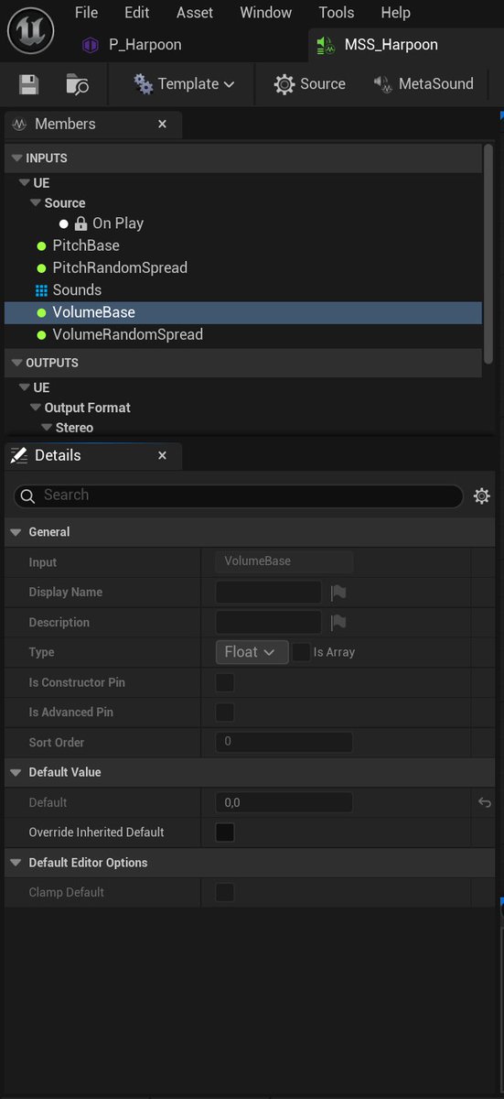
Task: Collapse the Stereo group
Action: tap(47, 428)
